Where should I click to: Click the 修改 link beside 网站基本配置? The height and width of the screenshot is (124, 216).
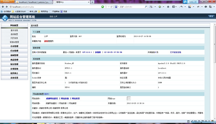[x=46, y=94]
